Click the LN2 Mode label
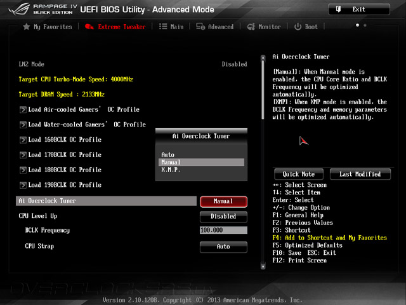406x305 pixels. 31,64
